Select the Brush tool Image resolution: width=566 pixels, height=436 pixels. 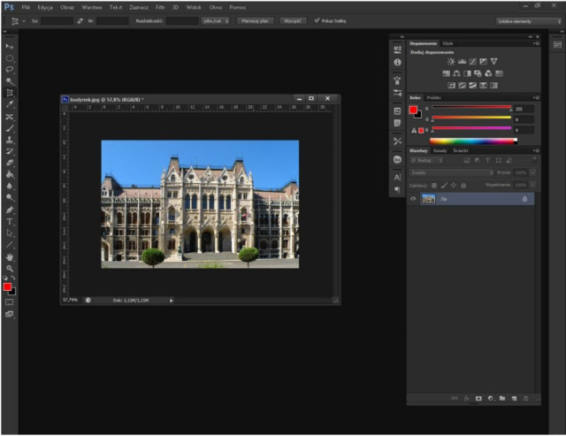[x=10, y=128]
